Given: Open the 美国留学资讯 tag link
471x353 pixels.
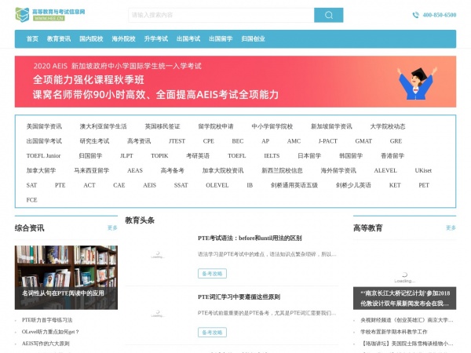Looking at the screenshot, I should point(44,126).
